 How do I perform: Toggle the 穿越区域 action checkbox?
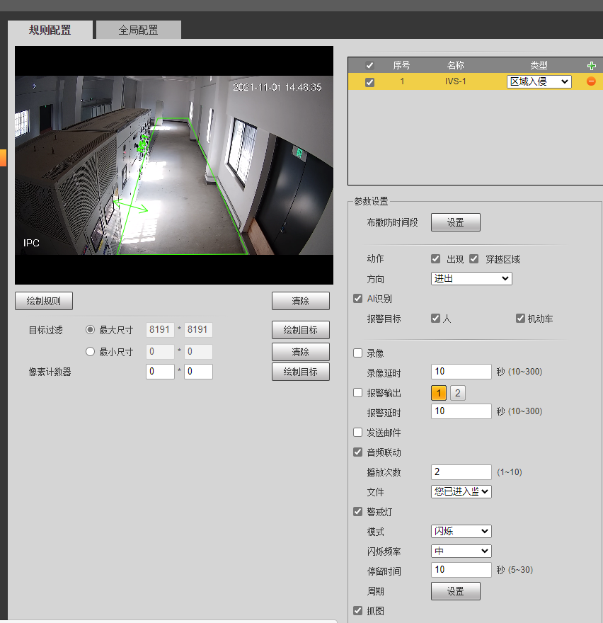[473, 259]
